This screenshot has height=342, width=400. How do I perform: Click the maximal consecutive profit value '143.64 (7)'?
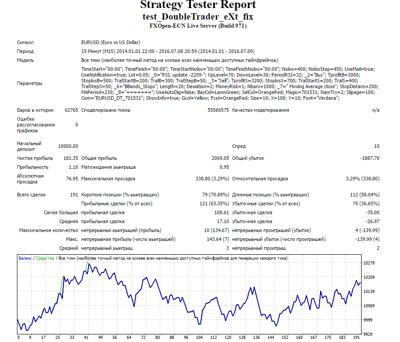click(x=218, y=240)
